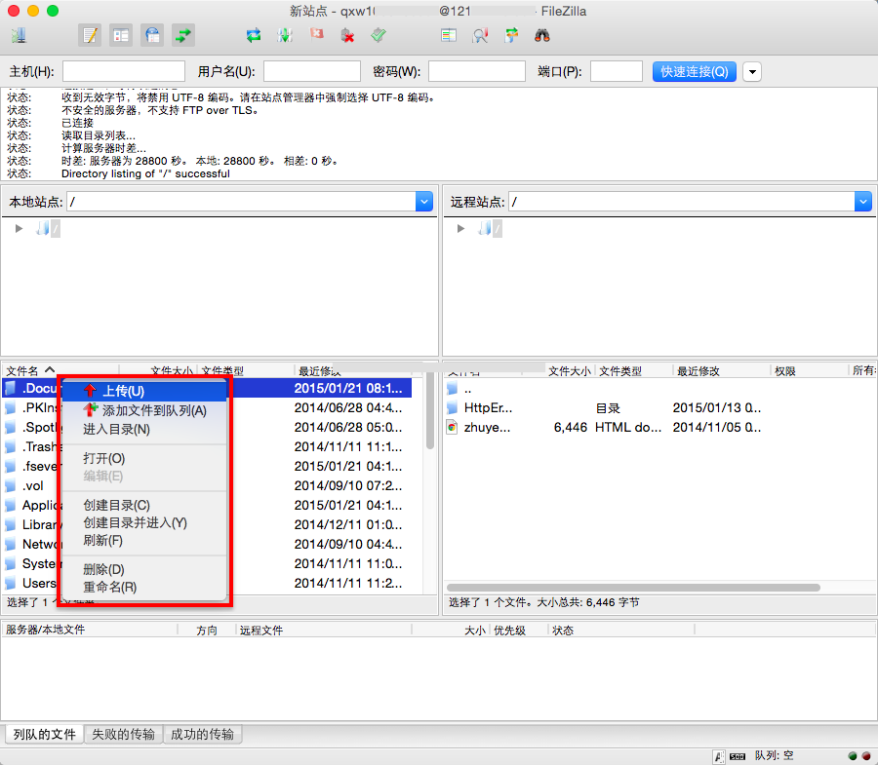The height and width of the screenshot is (765, 878).
Task: Click the 快速连接(Q) button
Action: tap(694, 71)
